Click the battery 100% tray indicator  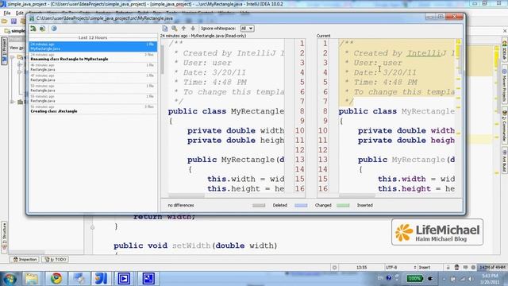coord(414,279)
